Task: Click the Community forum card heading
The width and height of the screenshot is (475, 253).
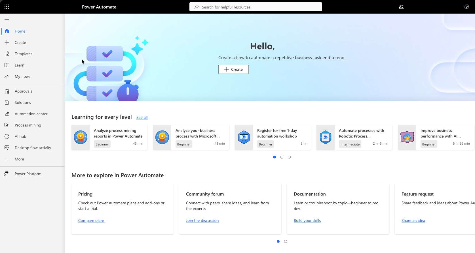Action: pos(205,194)
